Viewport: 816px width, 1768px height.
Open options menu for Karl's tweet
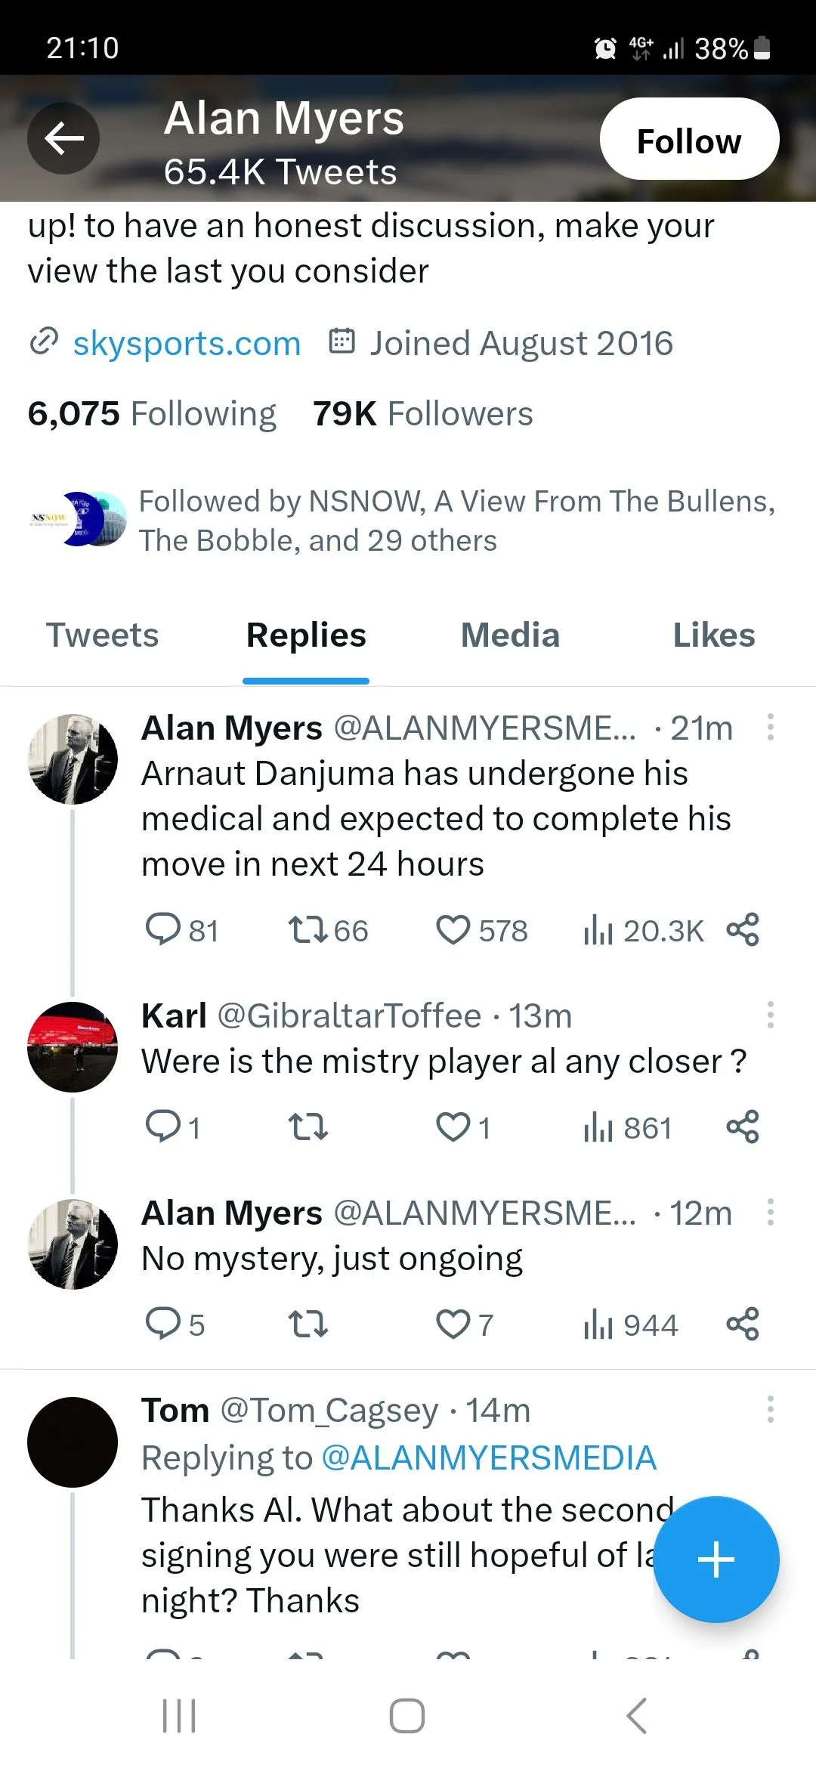770,1015
